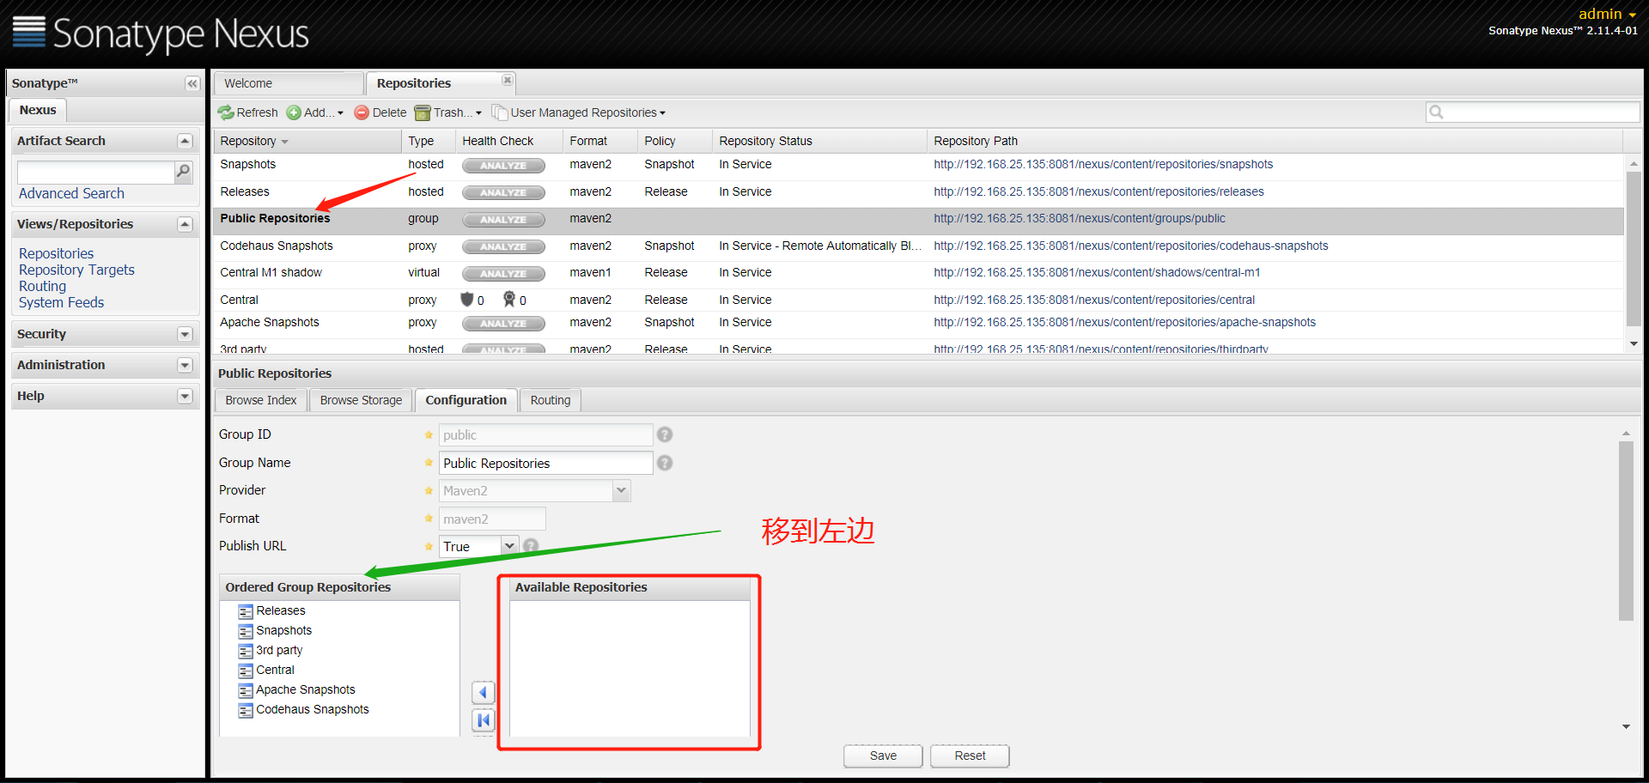Viewport: 1649px width, 783px height.
Task: Expand the Security panel
Action: 185,334
